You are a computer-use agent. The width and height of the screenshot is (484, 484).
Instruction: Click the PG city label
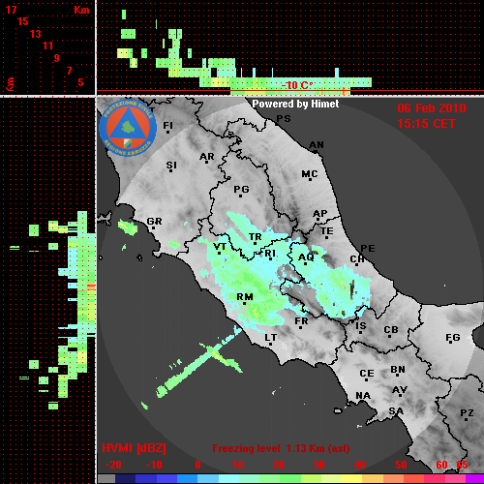coord(241,189)
